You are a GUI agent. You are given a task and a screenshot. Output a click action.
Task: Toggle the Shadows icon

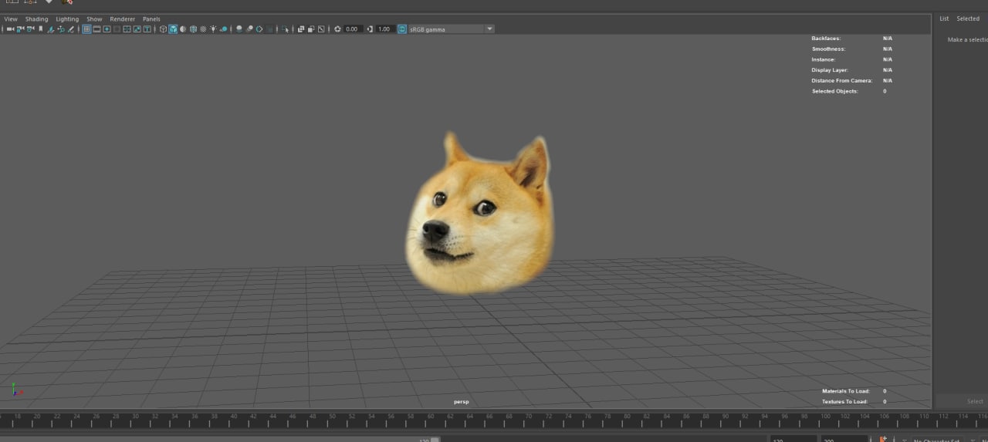pyautogui.click(x=223, y=29)
